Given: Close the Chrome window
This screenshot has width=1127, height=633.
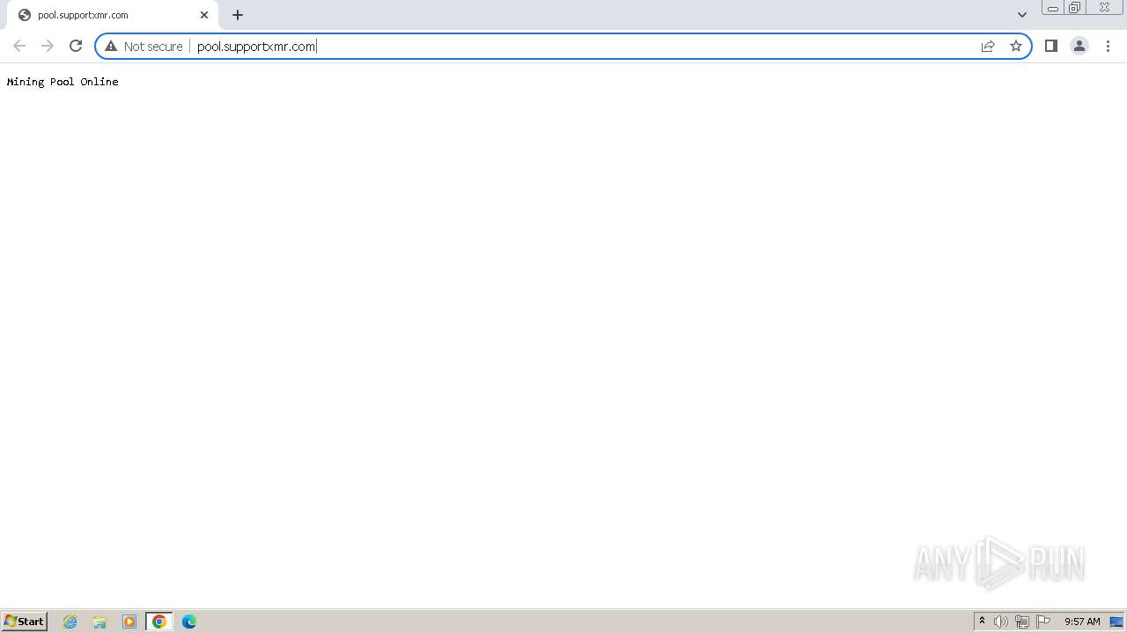Looking at the screenshot, I should pos(1105,8).
